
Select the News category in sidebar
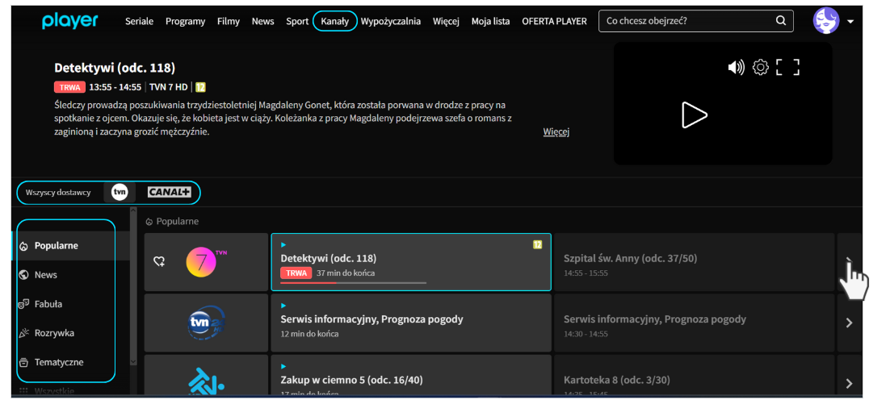(x=46, y=275)
